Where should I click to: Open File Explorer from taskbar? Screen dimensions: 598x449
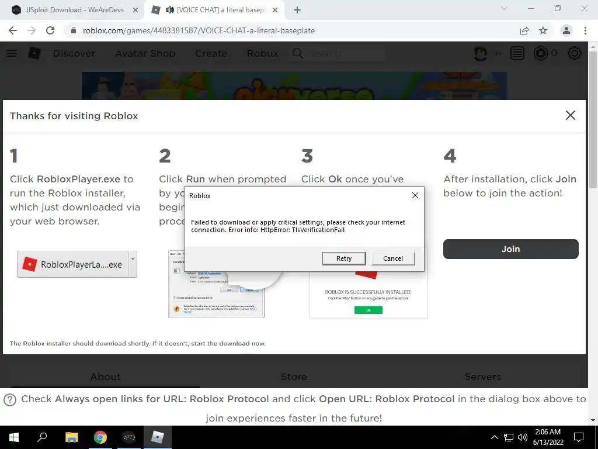pos(71,437)
